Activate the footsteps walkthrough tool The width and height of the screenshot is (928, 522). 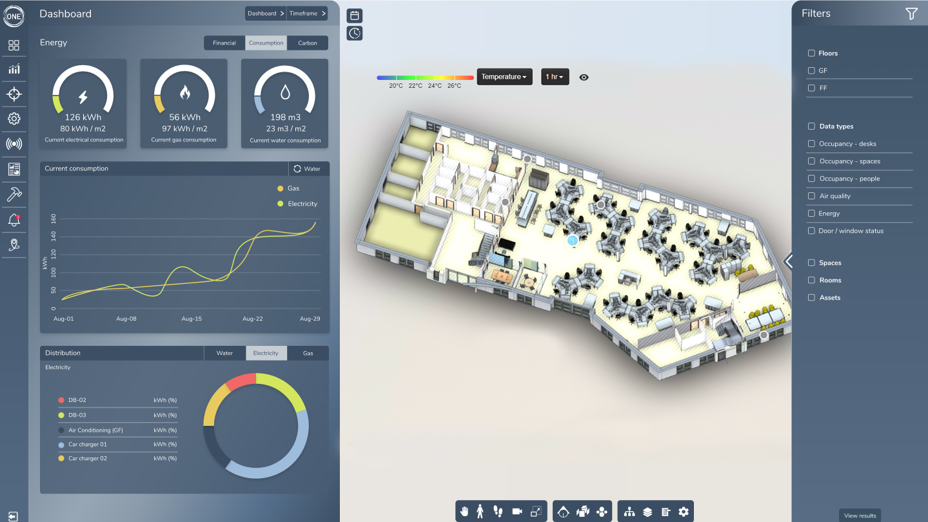click(498, 512)
